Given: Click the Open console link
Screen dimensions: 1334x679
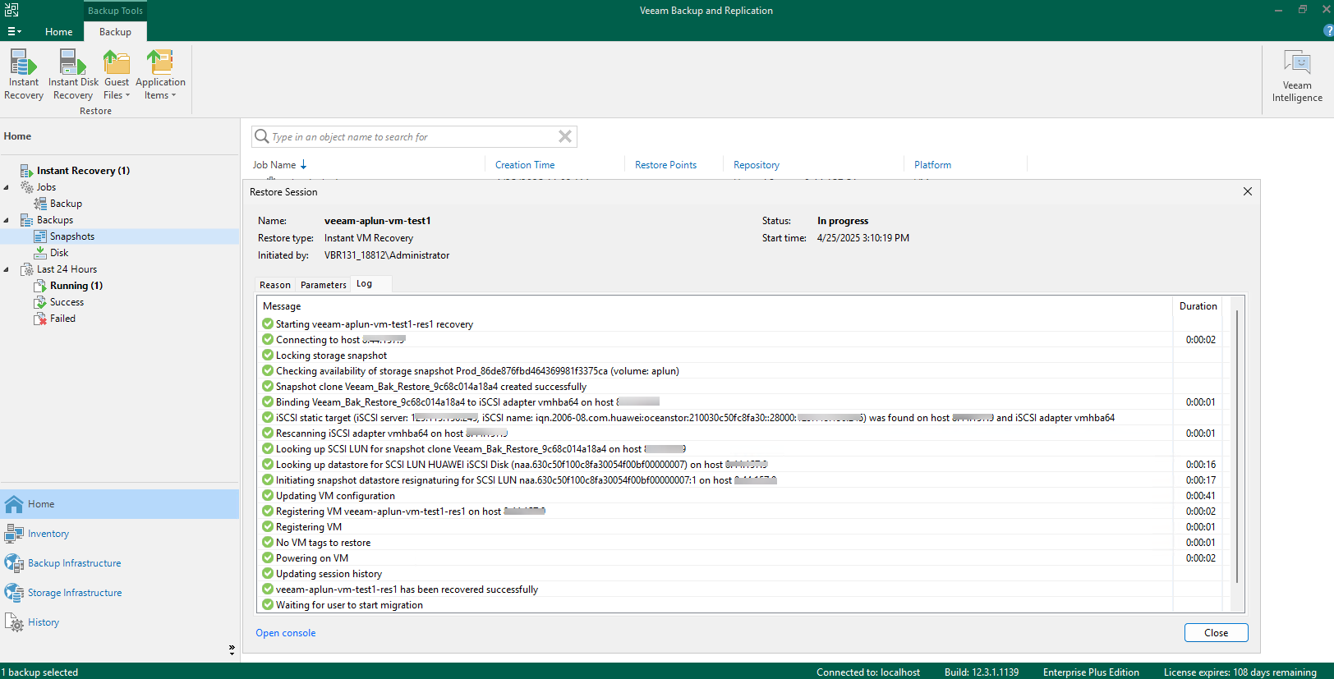Looking at the screenshot, I should click(x=285, y=633).
